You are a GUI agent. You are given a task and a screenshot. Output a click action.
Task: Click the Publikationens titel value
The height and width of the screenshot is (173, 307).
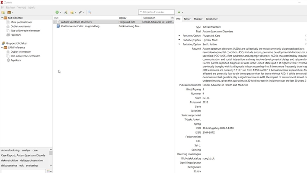[x=225, y=85]
